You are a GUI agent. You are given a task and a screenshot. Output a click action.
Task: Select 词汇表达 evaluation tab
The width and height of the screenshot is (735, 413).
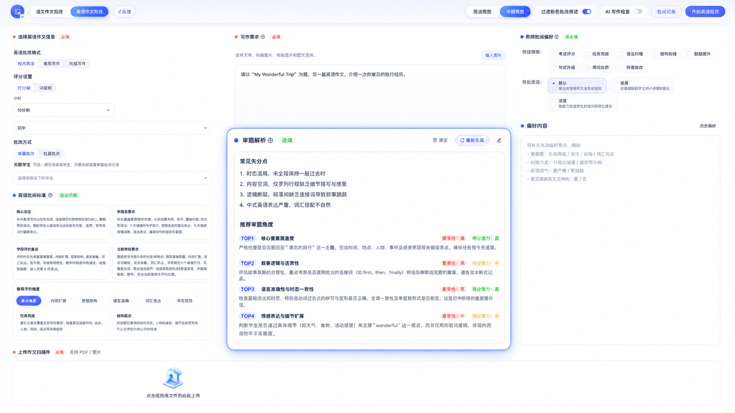pyautogui.click(x=153, y=301)
